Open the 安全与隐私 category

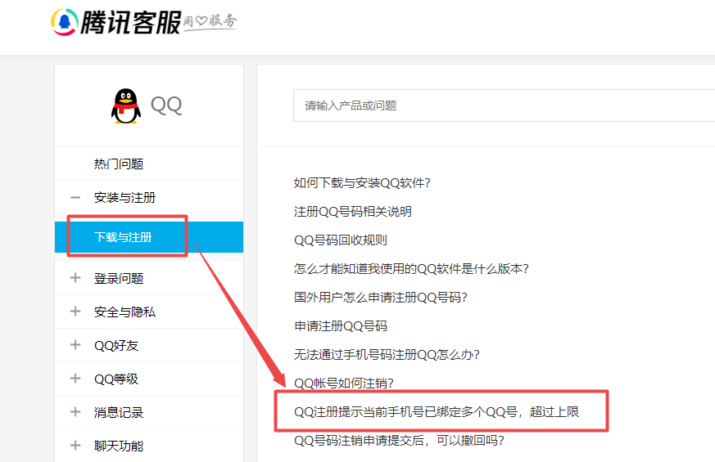[x=124, y=312]
